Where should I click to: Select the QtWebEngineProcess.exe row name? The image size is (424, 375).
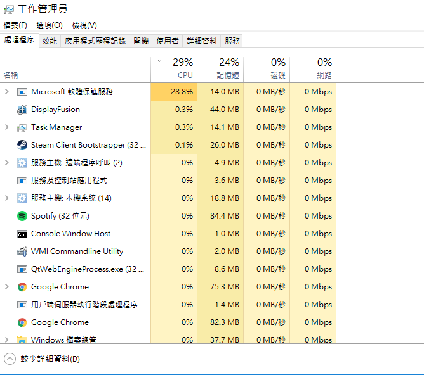coord(88,269)
